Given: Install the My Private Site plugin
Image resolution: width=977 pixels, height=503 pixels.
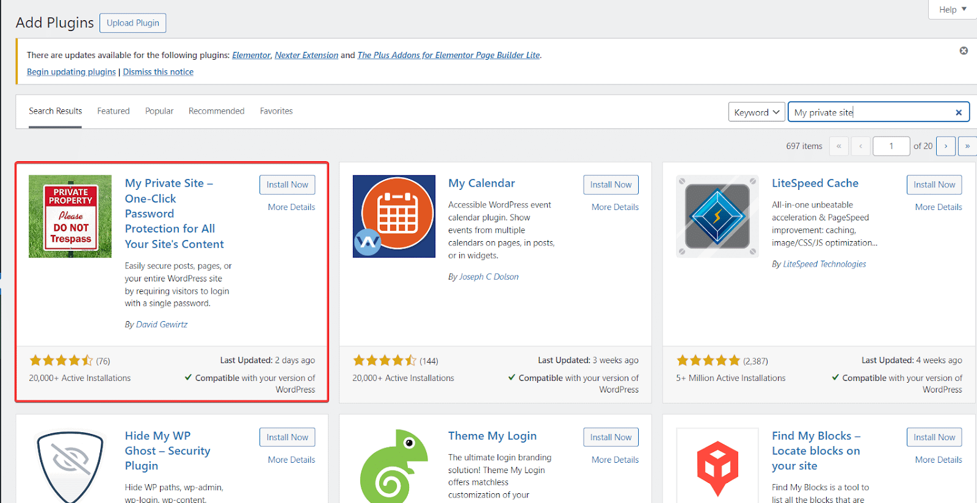Looking at the screenshot, I should coord(287,185).
